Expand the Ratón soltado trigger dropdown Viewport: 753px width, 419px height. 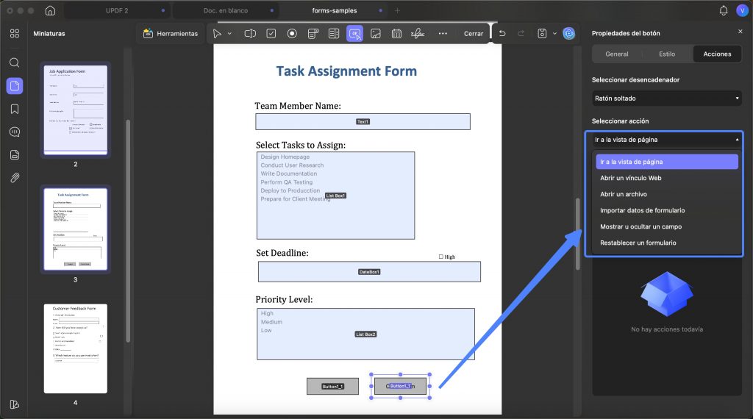(x=667, y=99)
